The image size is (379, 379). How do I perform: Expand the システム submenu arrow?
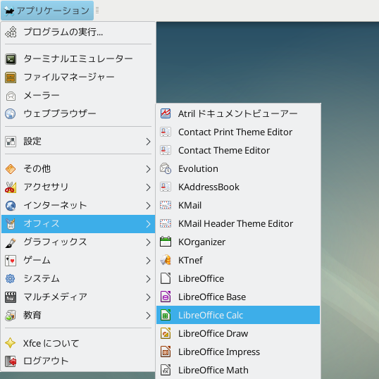pyautogui.click(x=149, y=279)
